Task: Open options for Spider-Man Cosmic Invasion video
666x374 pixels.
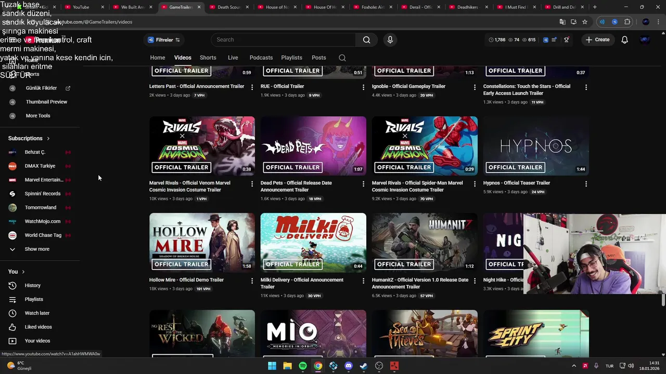Action: [x=475, y=184]
